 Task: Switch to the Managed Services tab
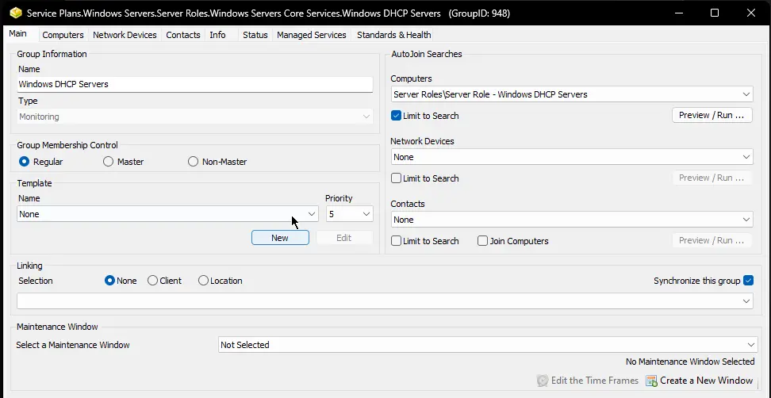coord(311,35)
